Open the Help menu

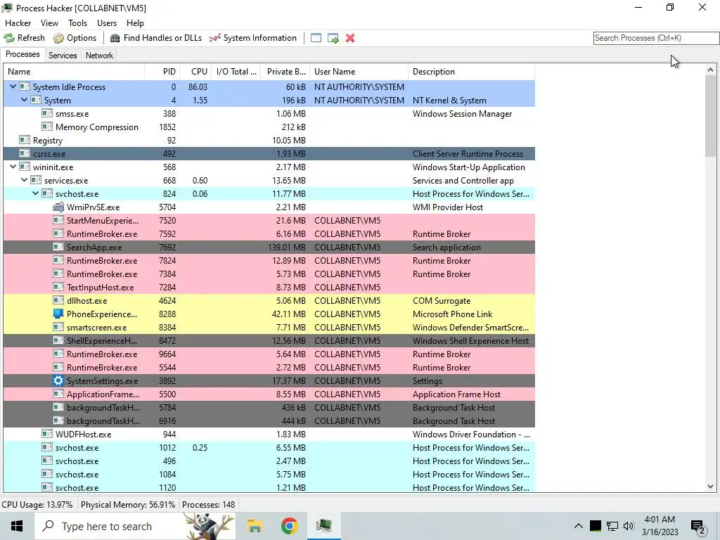135,23
